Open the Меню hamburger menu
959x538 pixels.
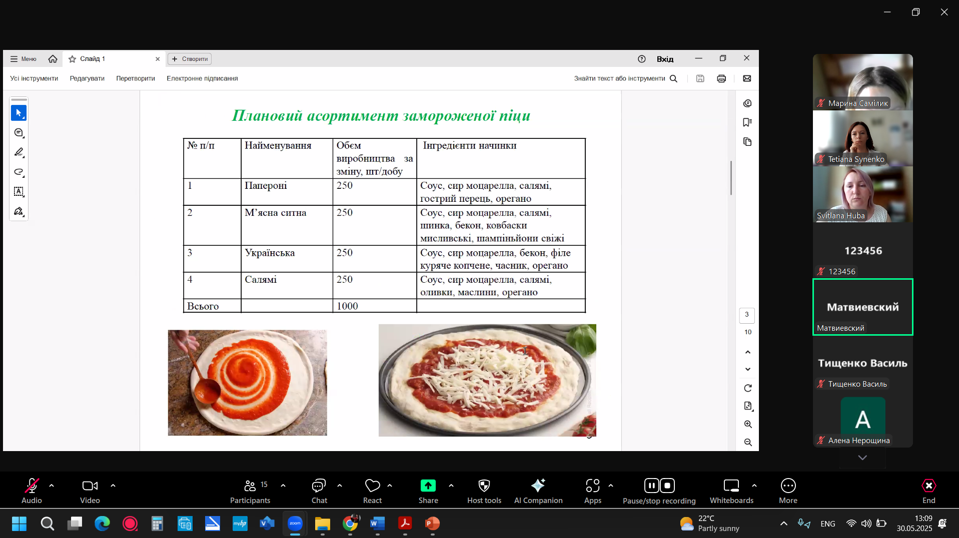click(x=24, y=59)
